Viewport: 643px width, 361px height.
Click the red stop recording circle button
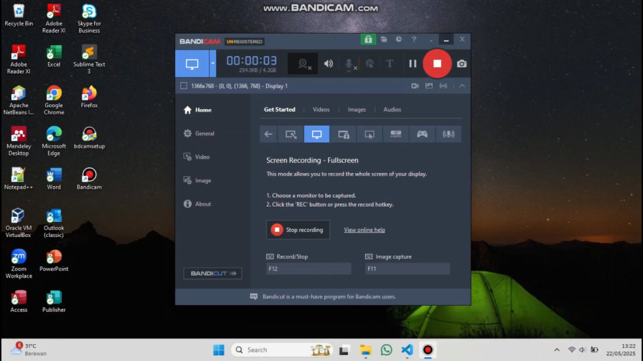437,64
